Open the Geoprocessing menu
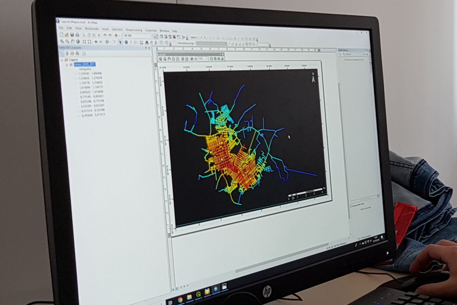This screenshot has width=457, height=305. [134, 30]
